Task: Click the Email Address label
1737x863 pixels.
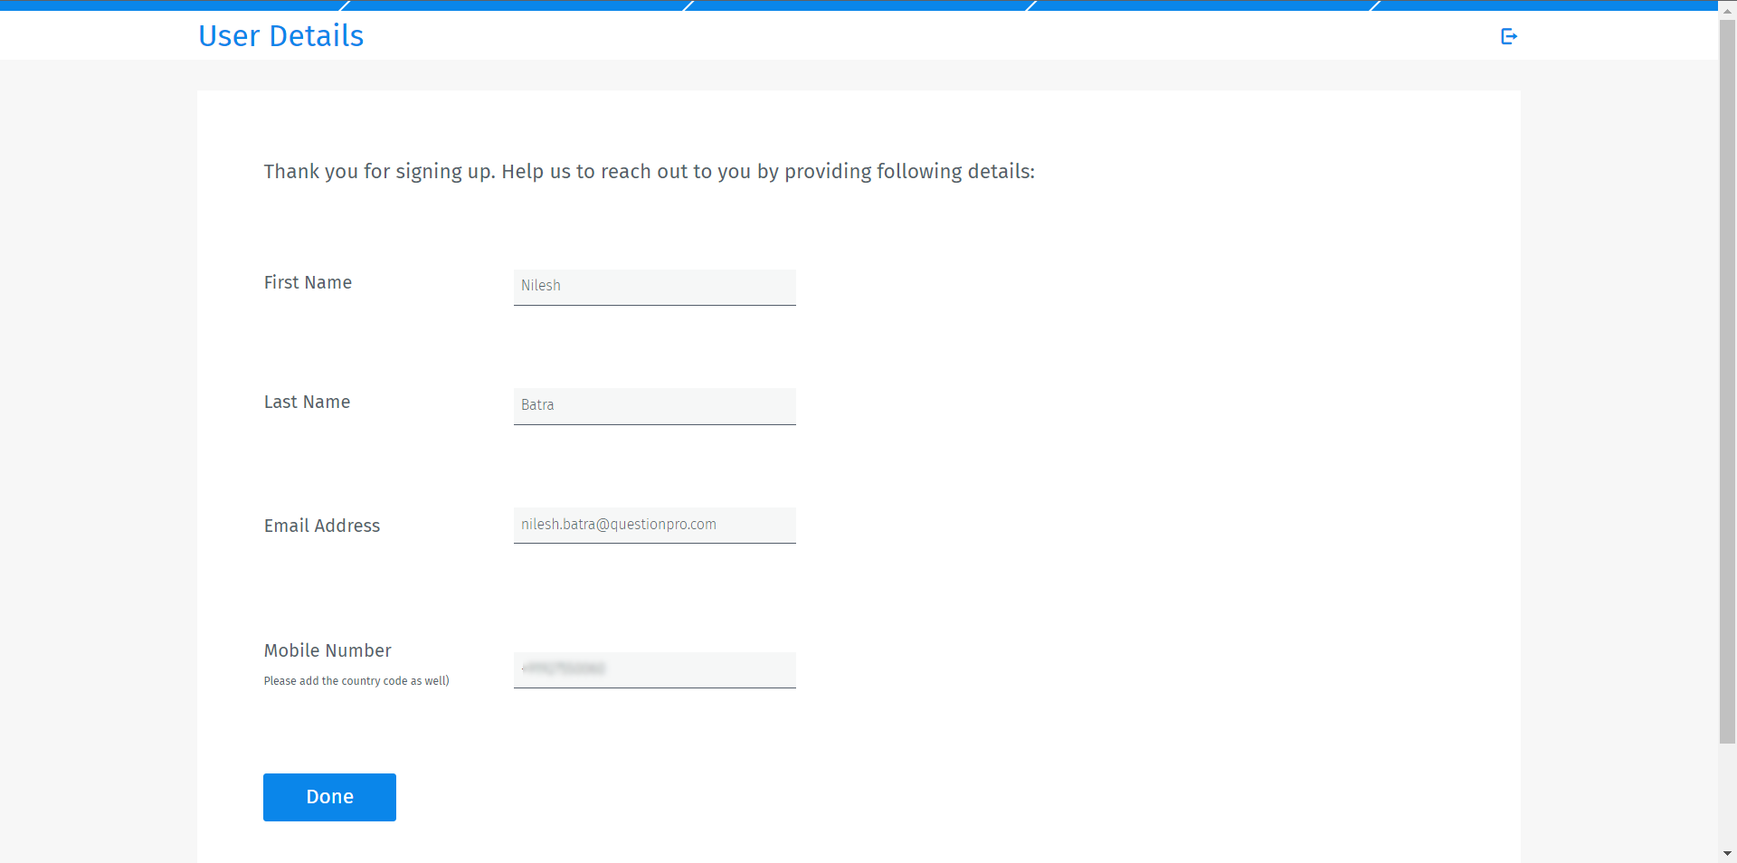Action: point(321,526)
